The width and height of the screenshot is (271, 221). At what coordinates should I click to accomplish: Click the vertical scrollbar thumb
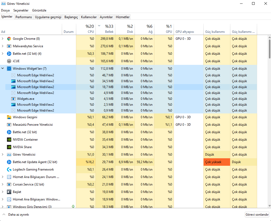tap(269, 49)
